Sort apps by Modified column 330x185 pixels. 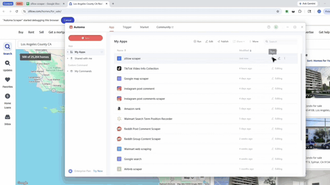click(x=245, y=50)
